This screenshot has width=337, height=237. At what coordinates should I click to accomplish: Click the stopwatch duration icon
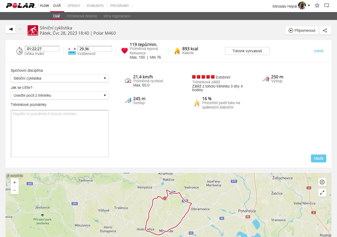click(19, 51)
